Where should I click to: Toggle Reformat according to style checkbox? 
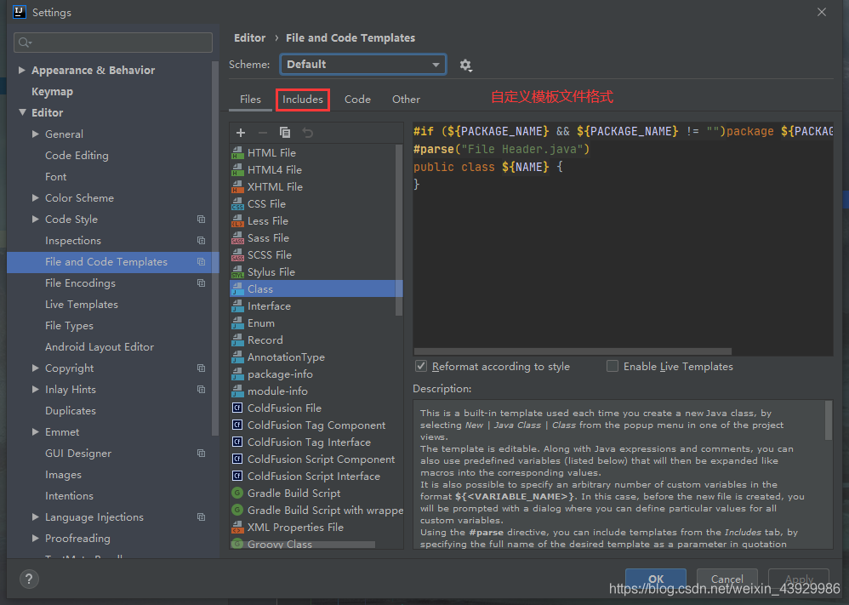coord(421,366)
